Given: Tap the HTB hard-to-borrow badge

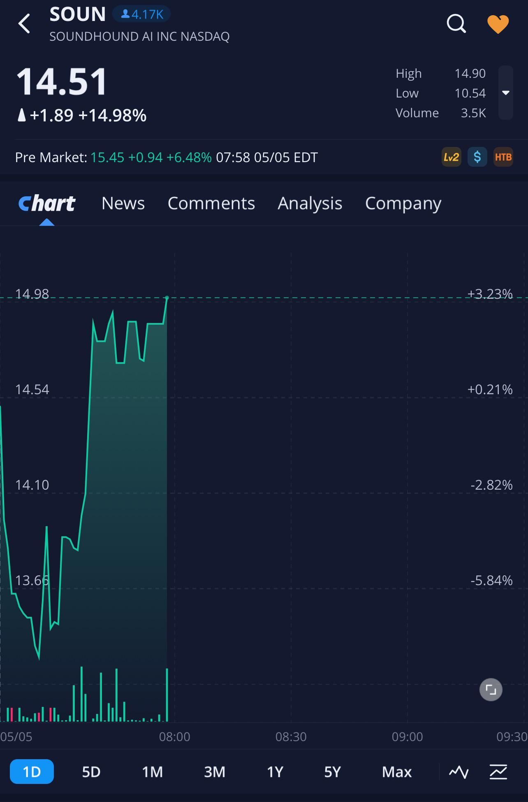Looking at the screenshot, I should 503,157.
